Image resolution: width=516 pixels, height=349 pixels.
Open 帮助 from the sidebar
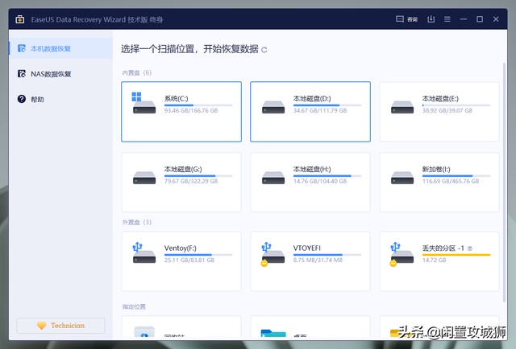pos(61,99)
